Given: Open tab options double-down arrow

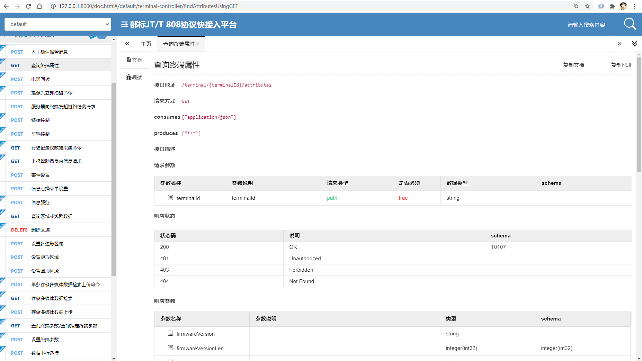Looking at the screenshot, I should tap(634, 44).
